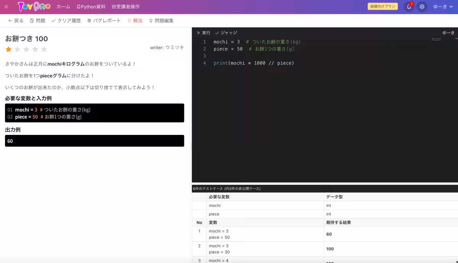Open 問題編集 to edit the problem
Image resolution: width=458 pixels, height=263 pixels.
(164, 21)
